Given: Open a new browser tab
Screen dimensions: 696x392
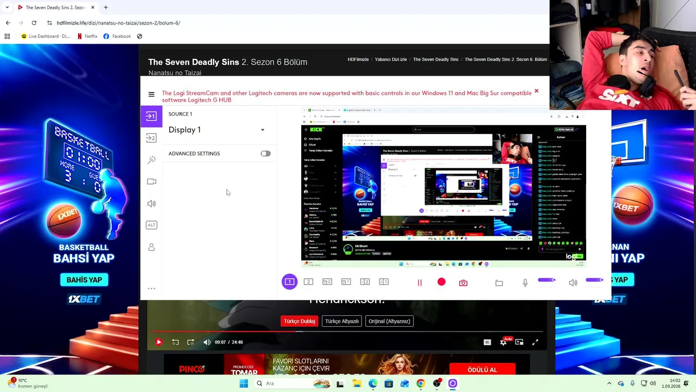Looking at the screenshot, I should coord(105,8).
